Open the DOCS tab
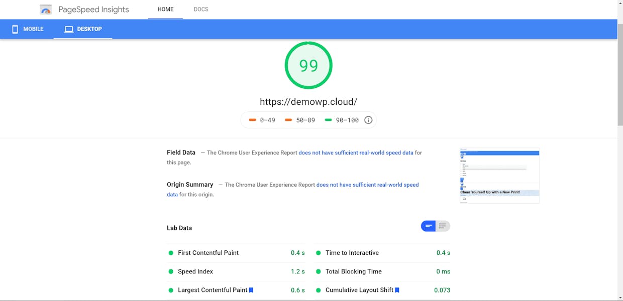The height and width of the screenshot is (301, 623). click(201, 10)
